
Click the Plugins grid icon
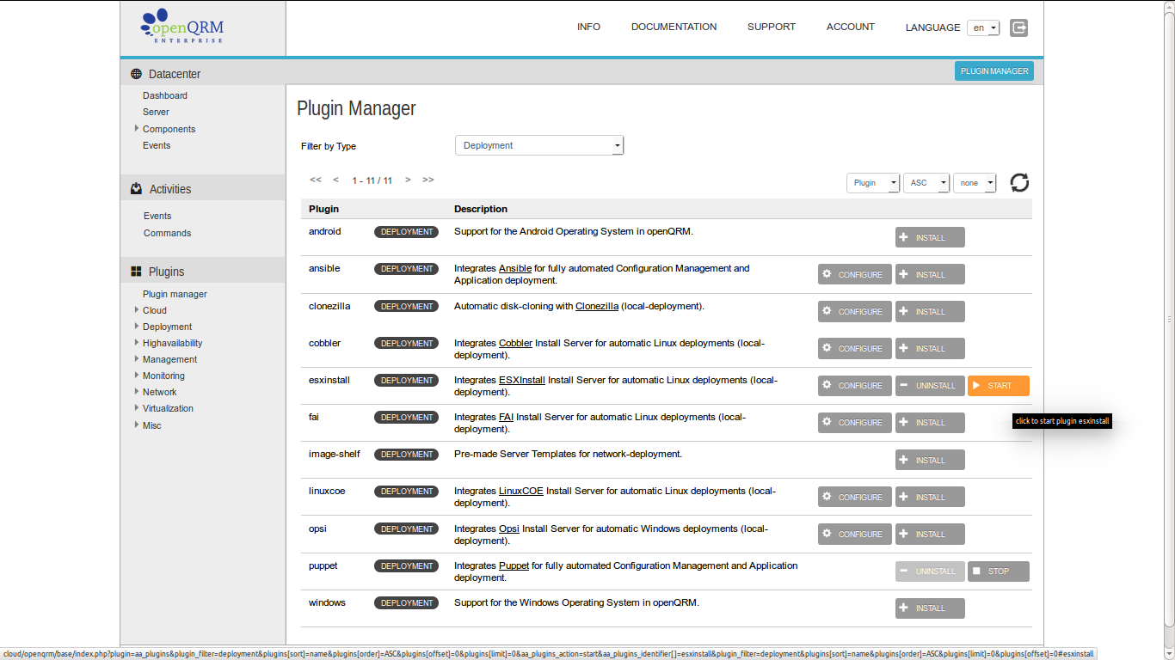pyautogui.click(x=136, y=271)
